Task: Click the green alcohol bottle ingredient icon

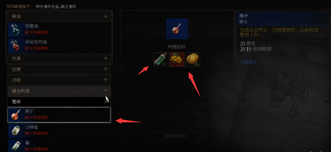Action: point(161,60)
